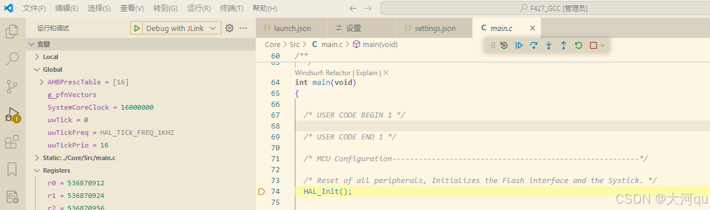
Task: Click Core in the breadcrumb
Action: pos(273,44)
